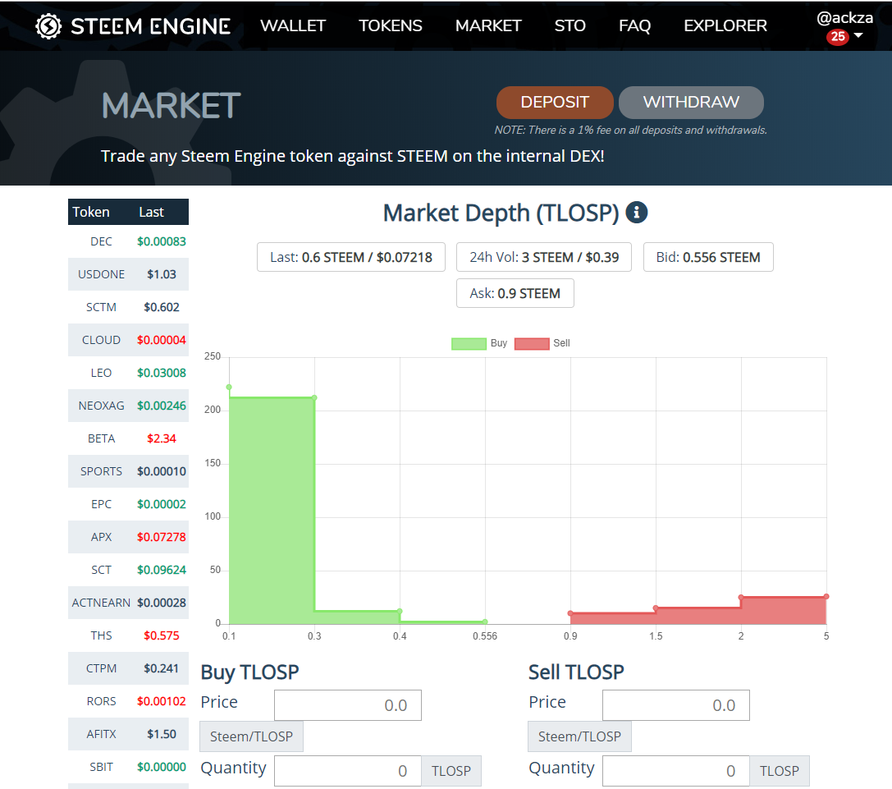892x789 pixels.
Task: Click the Steem/TLOSP label under Buy Price
Action: point(251,736)
